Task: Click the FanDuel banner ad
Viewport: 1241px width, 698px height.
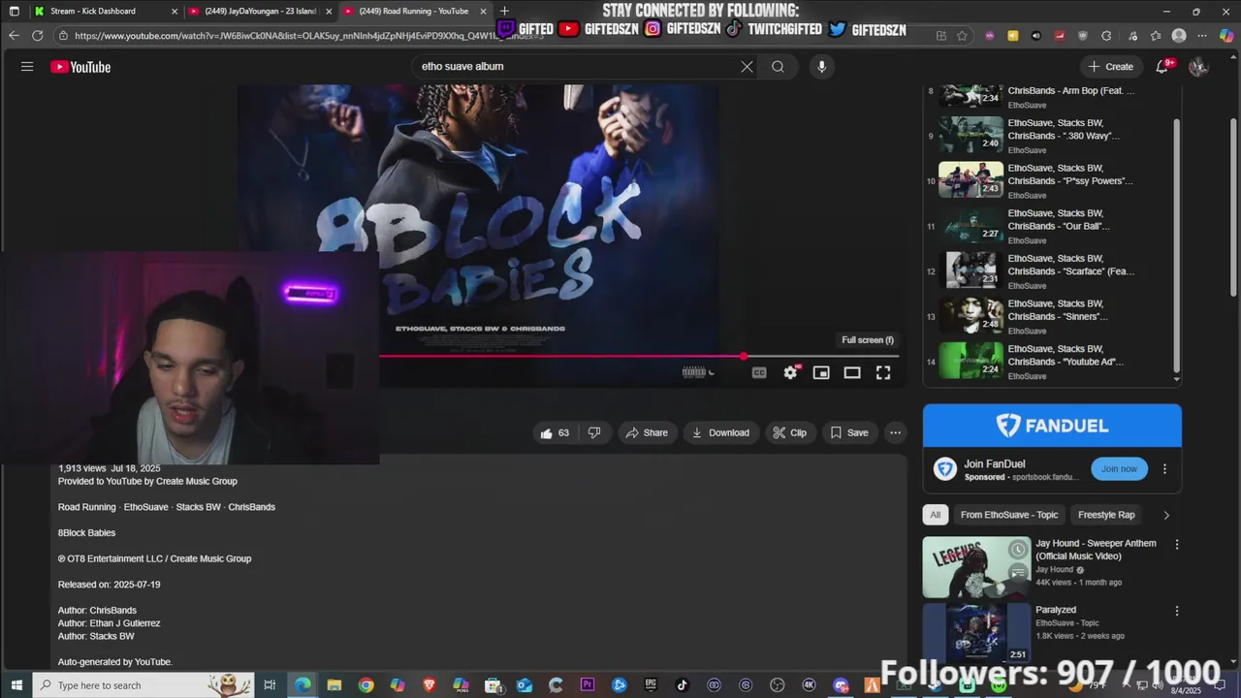Action: tap(1052, 426)
